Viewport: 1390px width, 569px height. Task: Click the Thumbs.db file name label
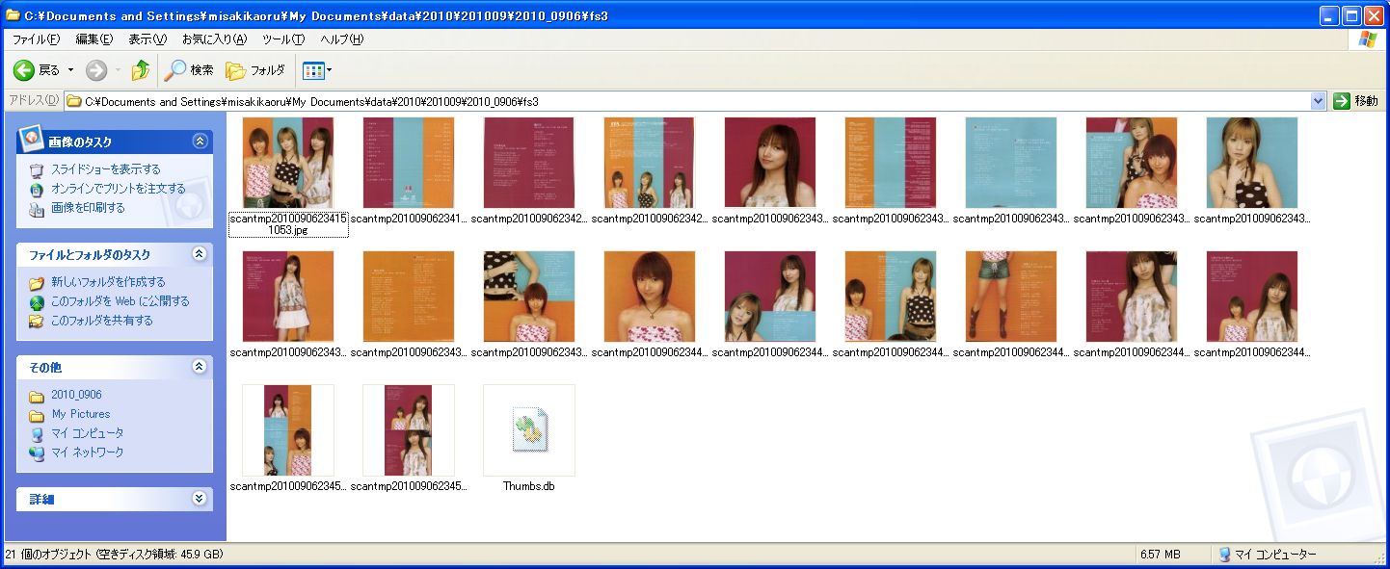tap(529, 486)
